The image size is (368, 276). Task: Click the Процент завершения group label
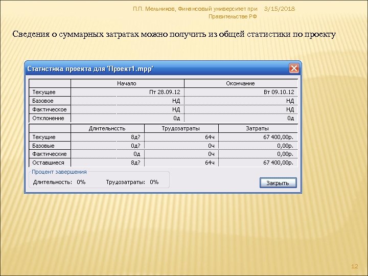pyautogui.click(x=59, y=172)
